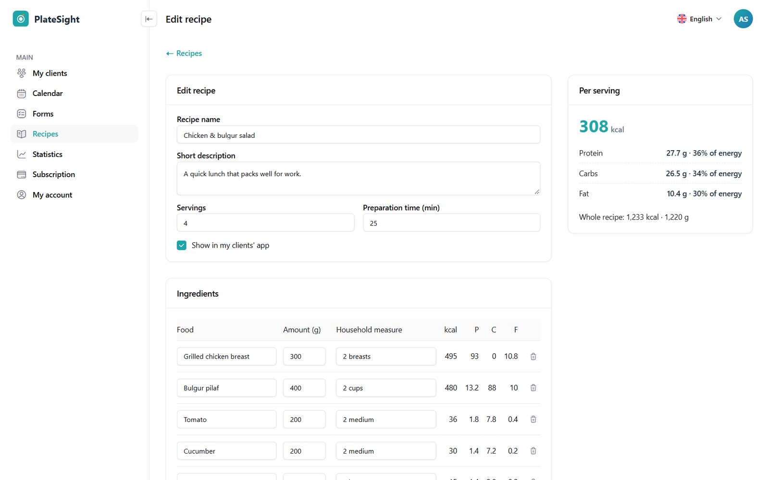
Task: Click Protein 27.7 g energy value
Action: tap(704, 153)
